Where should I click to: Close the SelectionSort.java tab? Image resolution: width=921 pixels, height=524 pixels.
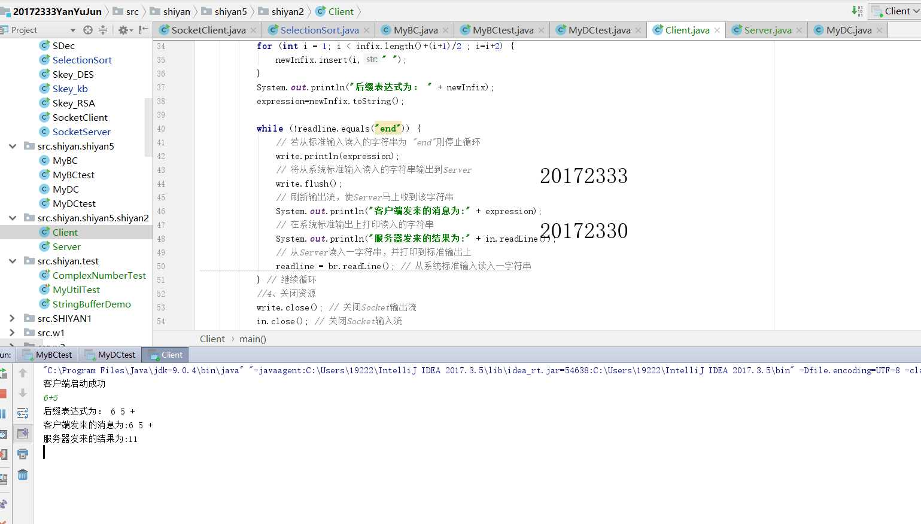click(x=366, y=30)
